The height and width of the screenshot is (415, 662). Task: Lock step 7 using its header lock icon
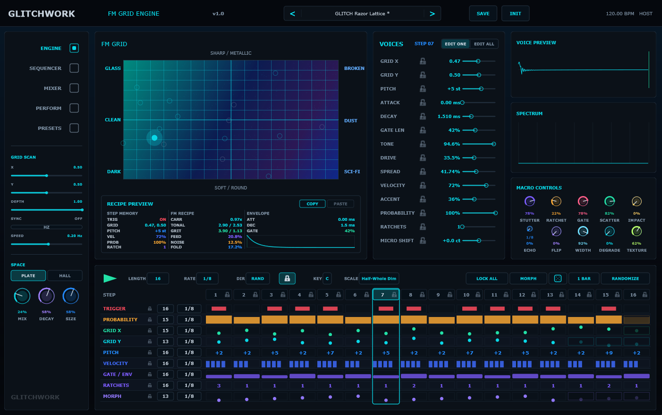point(394,295)
